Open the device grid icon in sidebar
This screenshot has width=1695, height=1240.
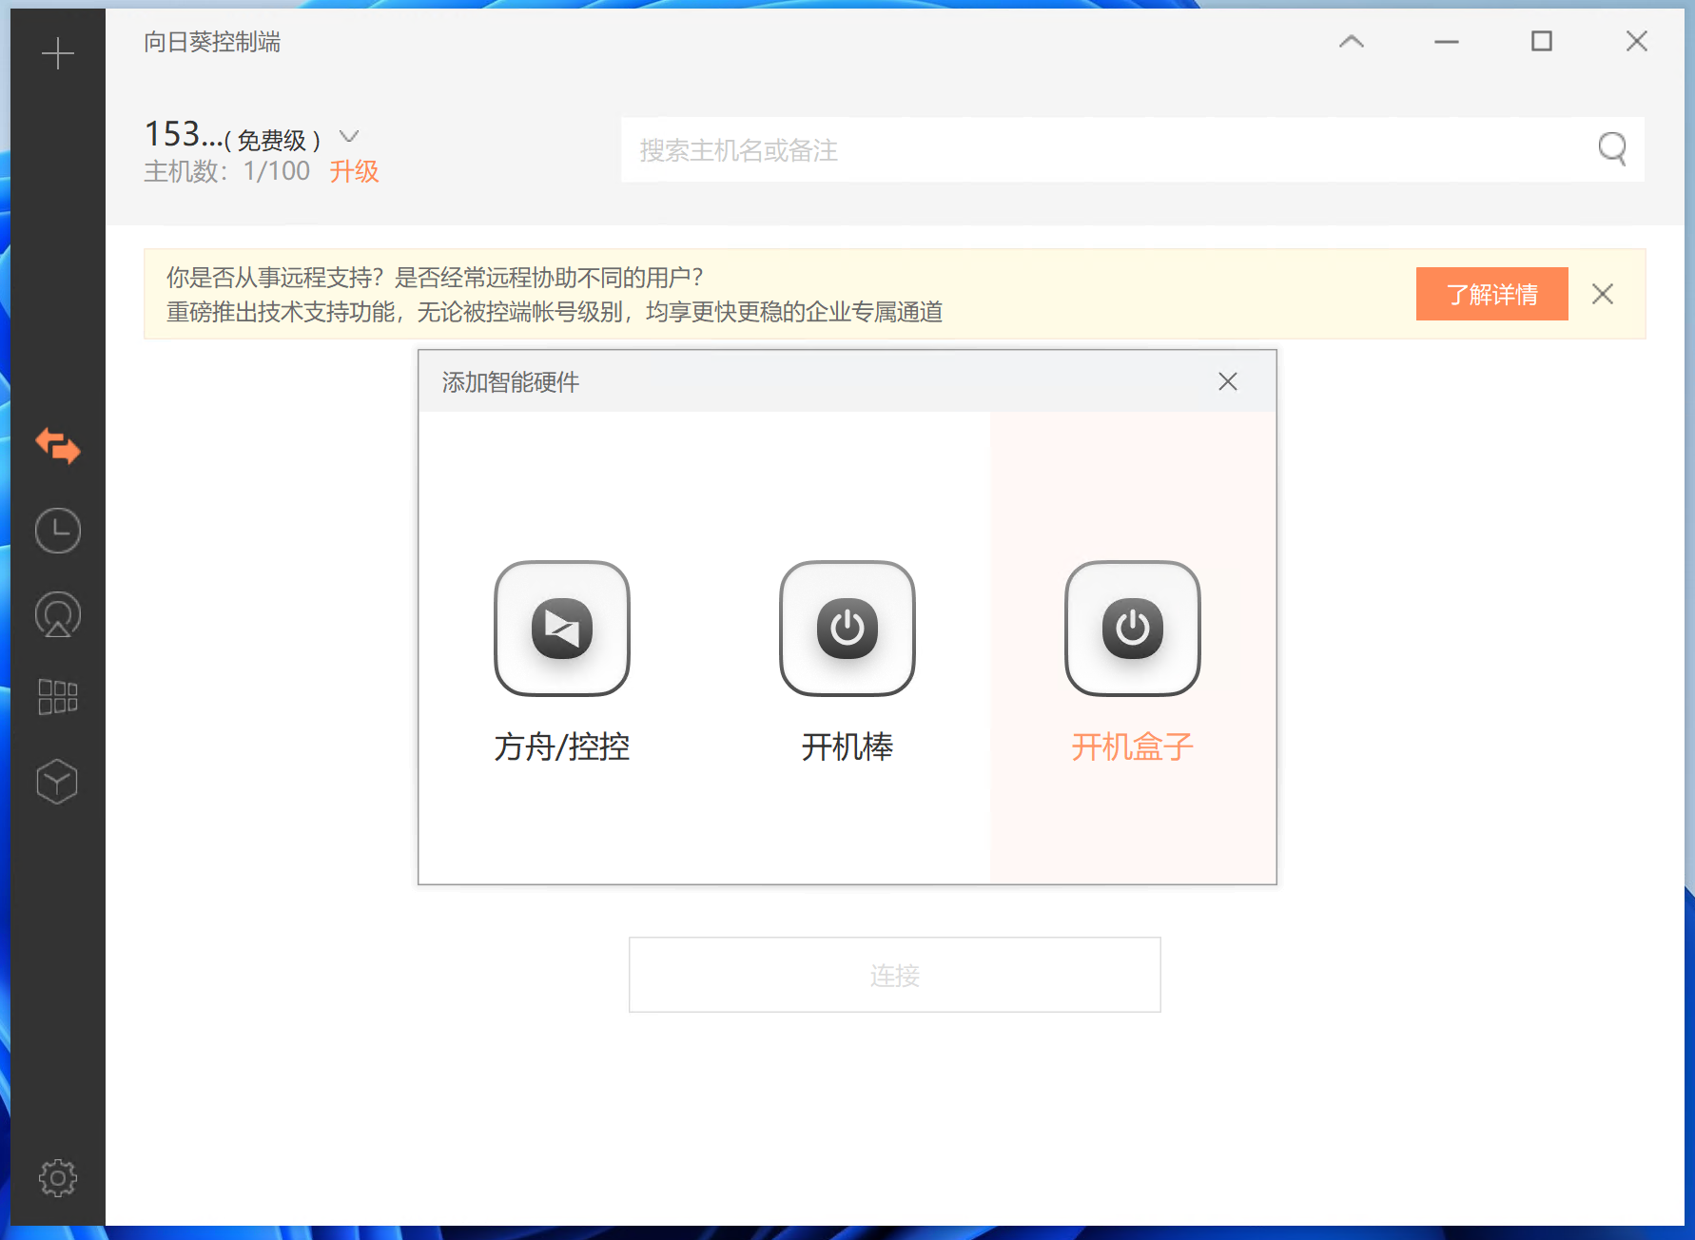[58, 697]
